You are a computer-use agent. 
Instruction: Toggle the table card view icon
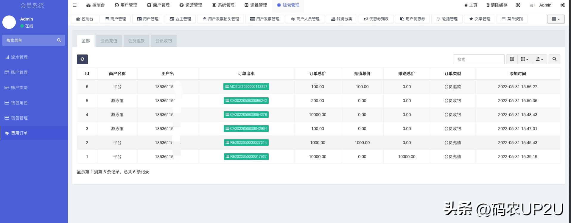512,59
